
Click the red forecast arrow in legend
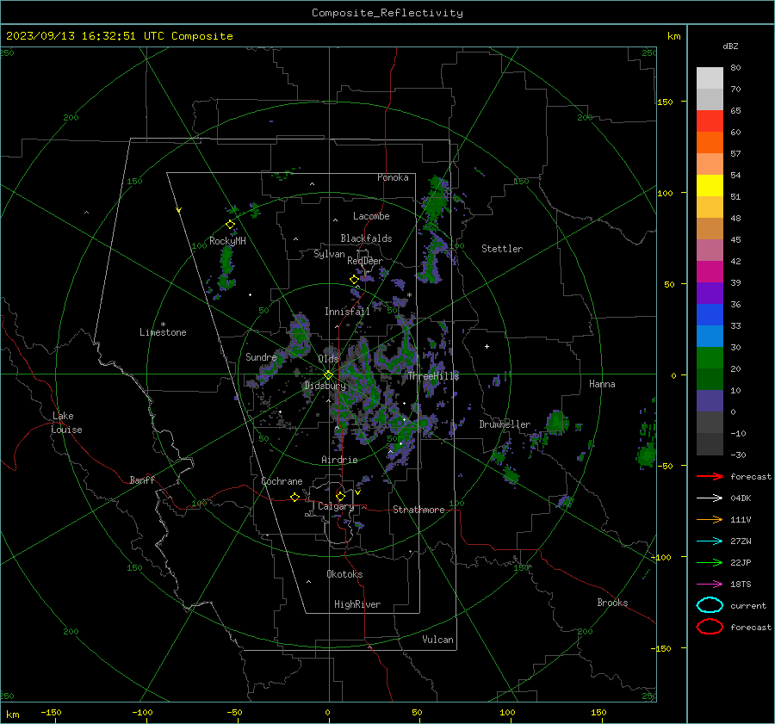pos(710,476)
